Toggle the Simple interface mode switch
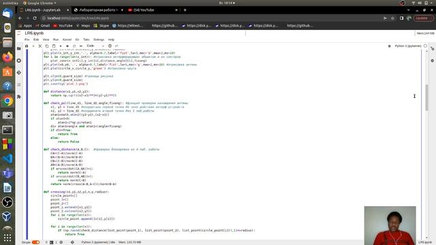Screen dimensions: 436x245 (x=35, y=242)
